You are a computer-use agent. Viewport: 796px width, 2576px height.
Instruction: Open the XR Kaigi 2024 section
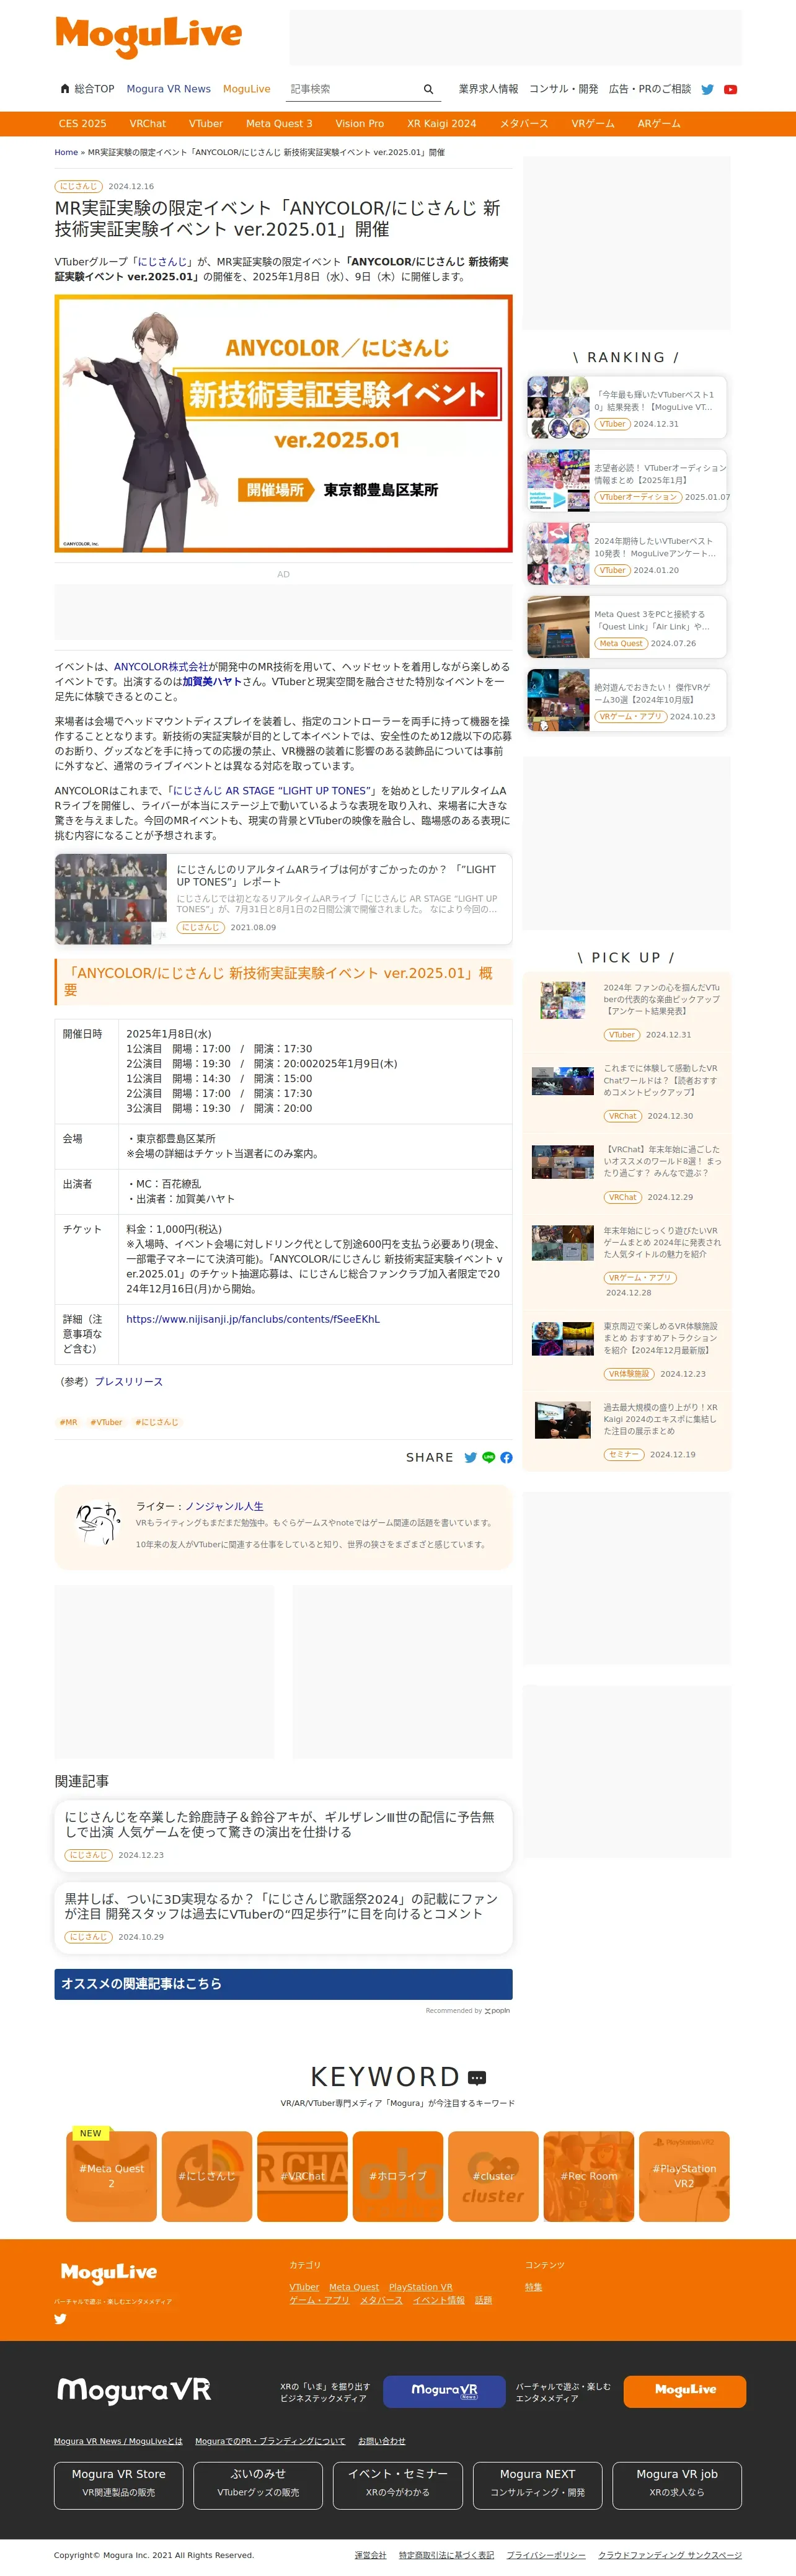[442, 124]
